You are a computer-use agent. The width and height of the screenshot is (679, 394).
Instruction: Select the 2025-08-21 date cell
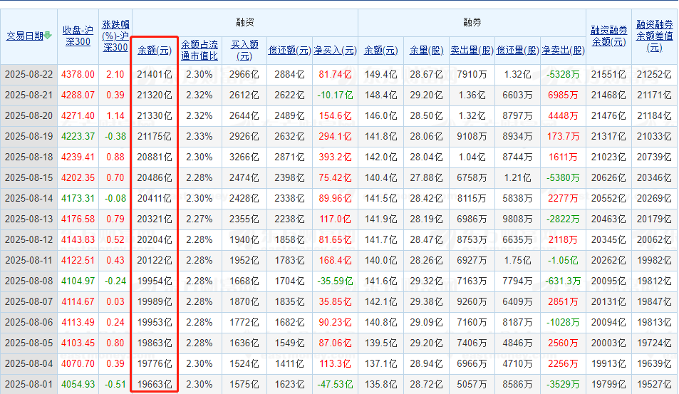click(x=28, y=95)
